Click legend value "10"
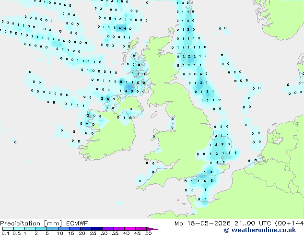Viewport: 304px width, 235px height. pyautogui.click(x=60, y=233)
